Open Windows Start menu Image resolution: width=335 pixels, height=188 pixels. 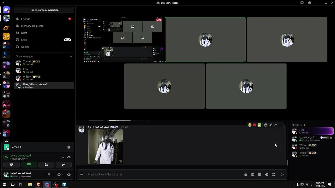[x=4, y=185]
